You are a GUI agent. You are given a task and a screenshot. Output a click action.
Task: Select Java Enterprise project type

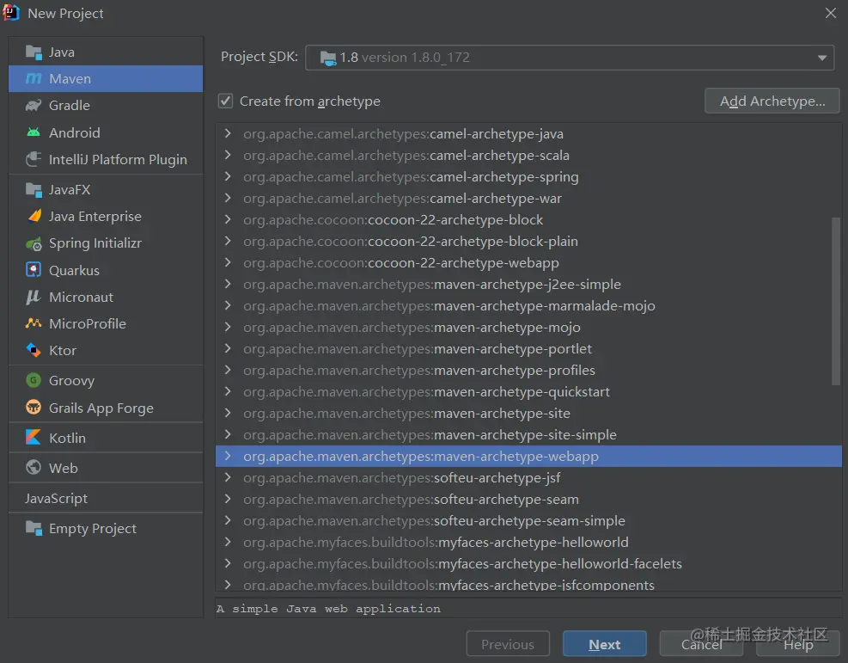[106, 217]
